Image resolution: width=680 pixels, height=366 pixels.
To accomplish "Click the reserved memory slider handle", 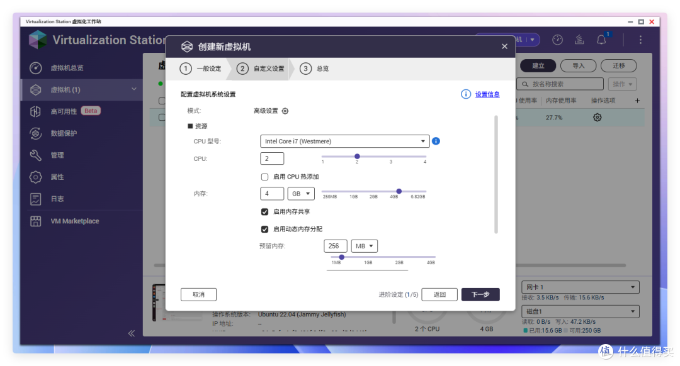I will (x=341, y=257).
